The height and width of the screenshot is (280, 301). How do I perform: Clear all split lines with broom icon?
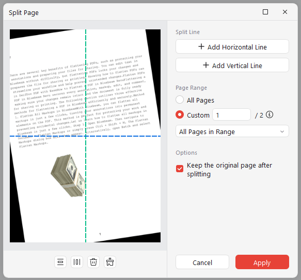click(110, 262)
